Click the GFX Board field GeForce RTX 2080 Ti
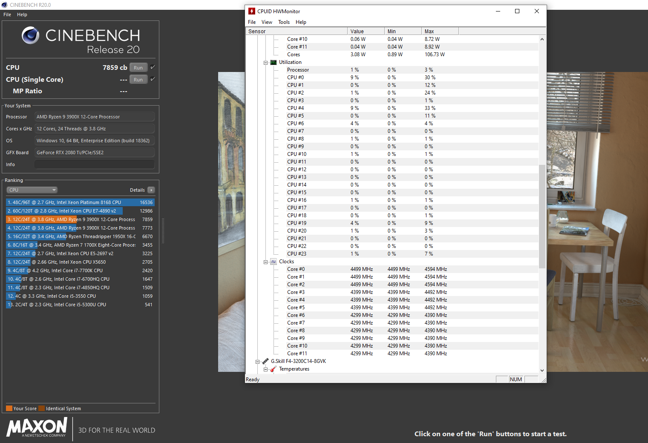 pyautogui.click(x=95, y=152)
